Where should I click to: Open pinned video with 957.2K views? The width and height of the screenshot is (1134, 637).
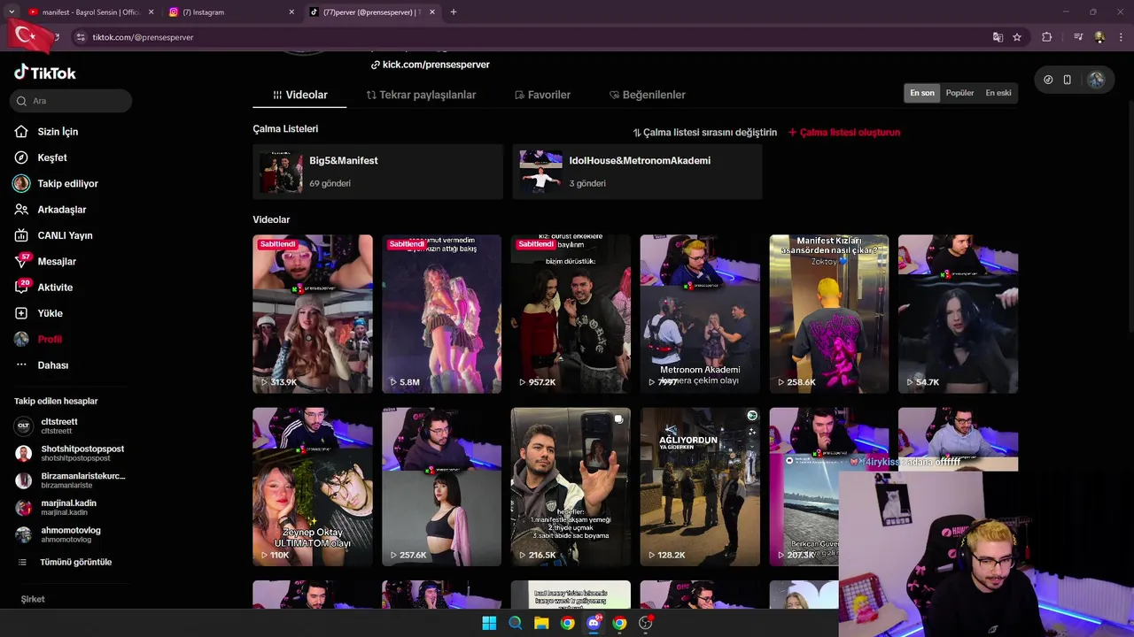coord(571,314)
